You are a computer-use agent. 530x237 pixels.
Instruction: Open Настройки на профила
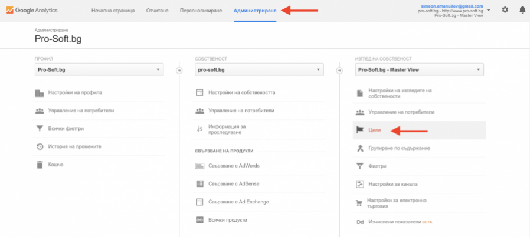pyautogui.click(x=75, y=92)
